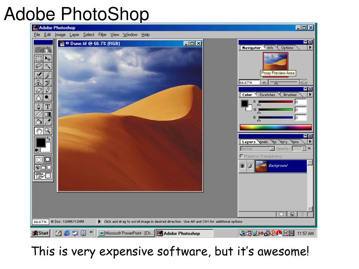The height and width of the screenshot is (269, 359).
Task: Select the Rectangular Marquee tool
Action: pos(39,58)
